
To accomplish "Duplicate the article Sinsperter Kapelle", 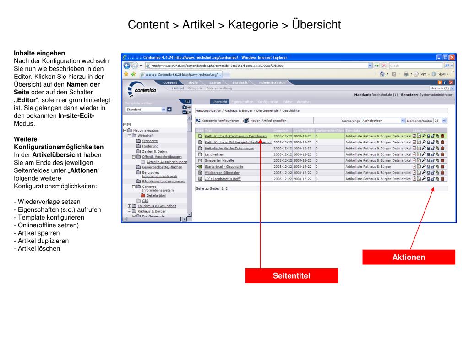I will [437, 160].
